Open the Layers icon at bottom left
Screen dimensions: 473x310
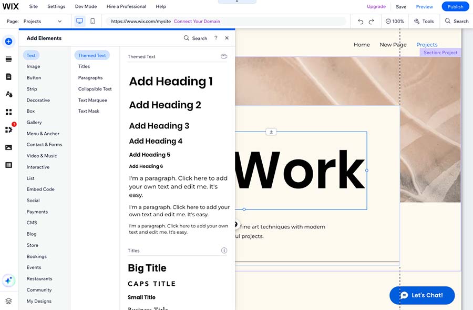point(9,301)
